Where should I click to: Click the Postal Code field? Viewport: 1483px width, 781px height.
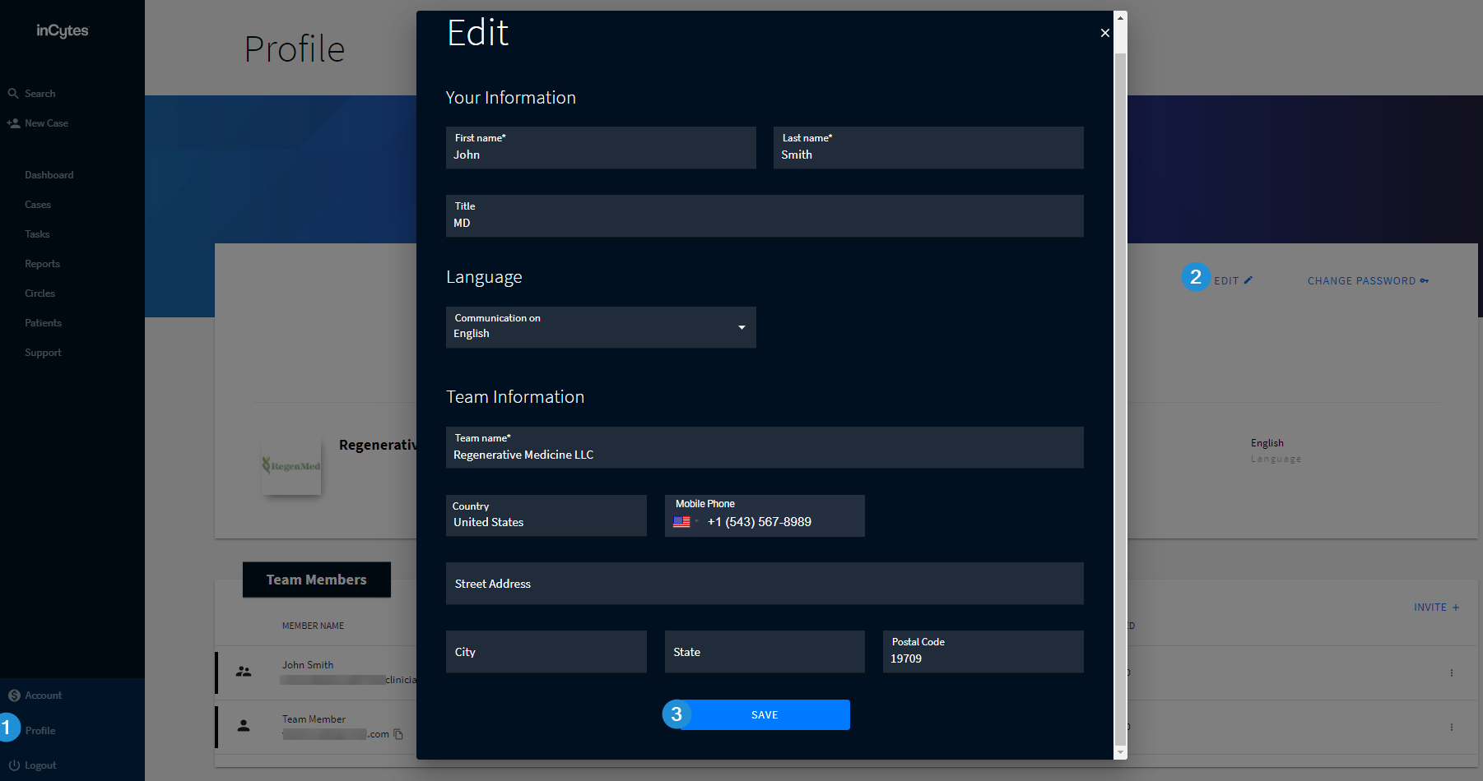click(x=982, y=652)
